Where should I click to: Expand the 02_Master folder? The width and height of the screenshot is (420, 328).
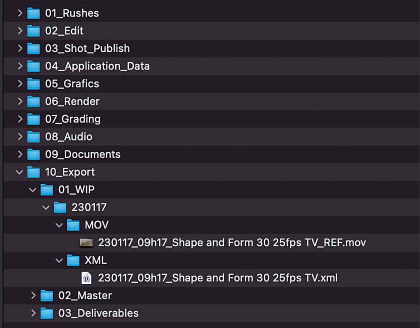pos(33,296)
